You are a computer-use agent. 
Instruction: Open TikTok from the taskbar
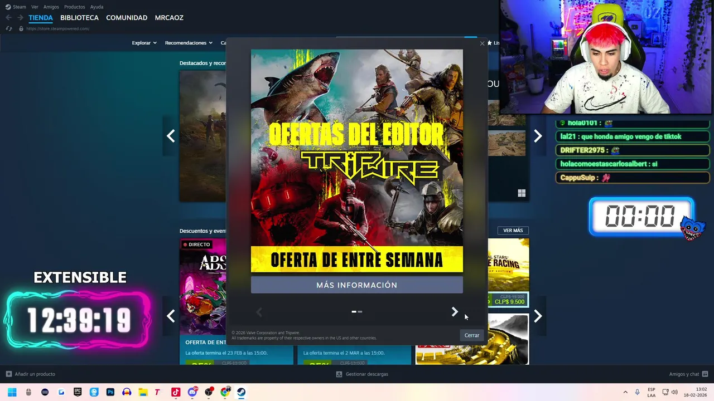[x=176, y=392]
